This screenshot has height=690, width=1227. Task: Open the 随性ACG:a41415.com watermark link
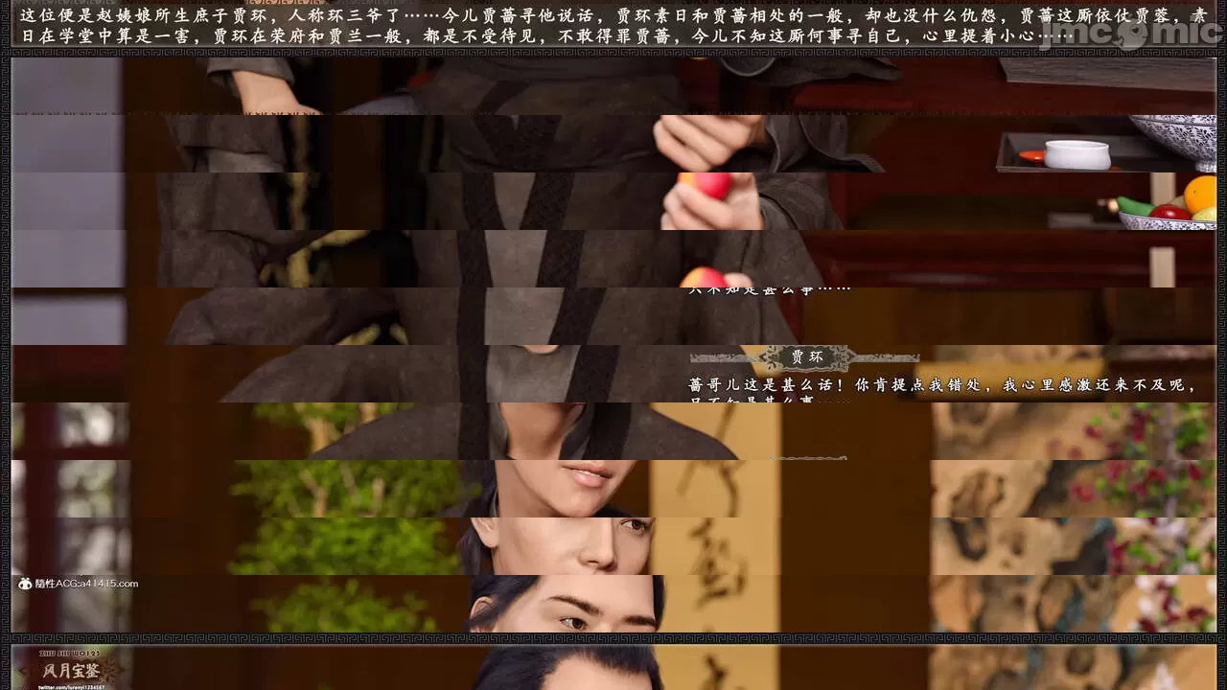[86, 584]
